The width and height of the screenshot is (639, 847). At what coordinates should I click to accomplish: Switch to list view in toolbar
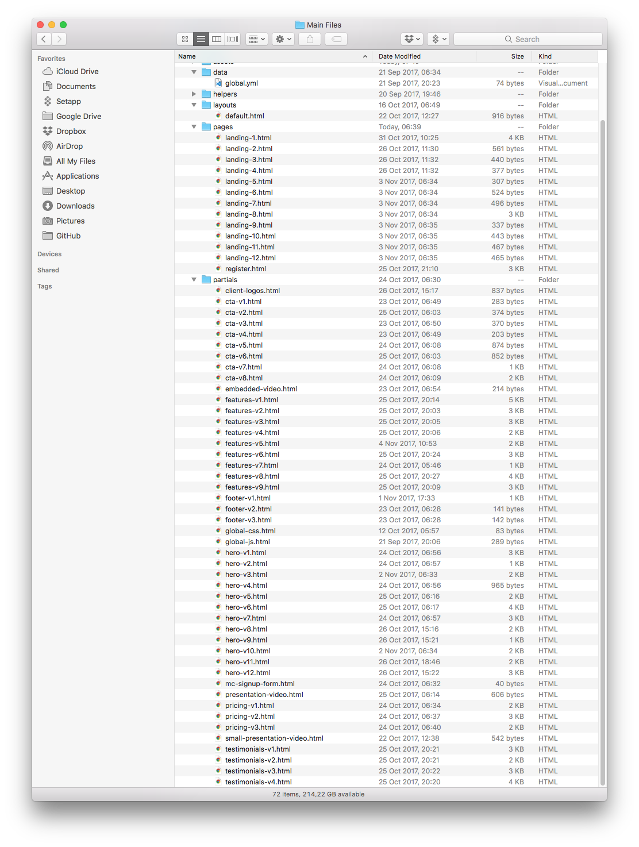[201, 39]
